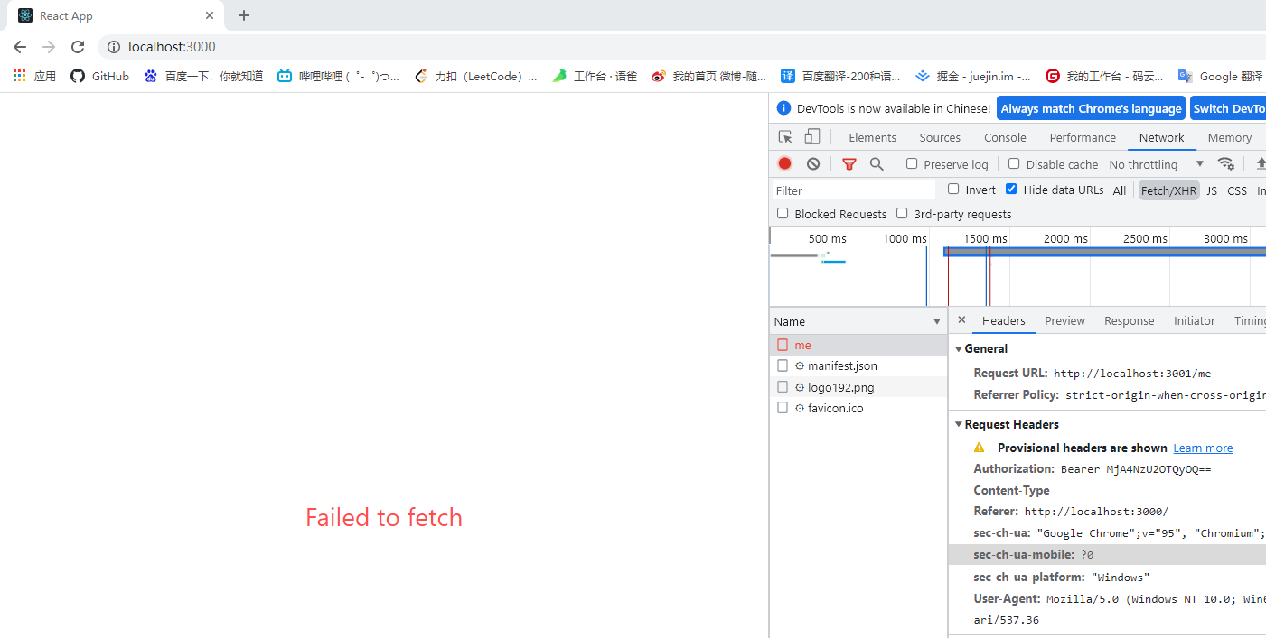The width and height of the screenshot is (1266, 638).
Task: Collapse the Request Headers section
Action: [x=959, y=424]
